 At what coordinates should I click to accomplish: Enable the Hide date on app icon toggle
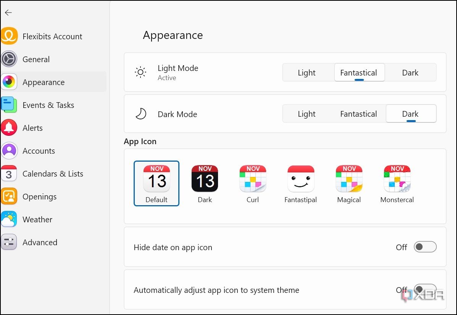(425, 247)
